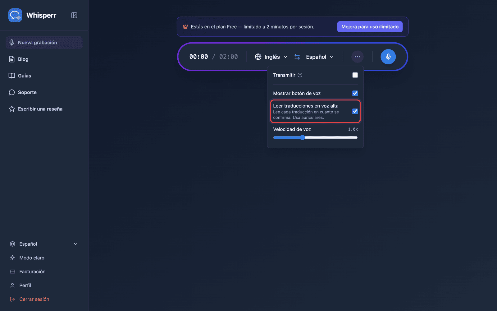Viewport: 497px width, 311px height.
Task: Click the Velocidad de voz label
Action: click(x=292, y=129)
